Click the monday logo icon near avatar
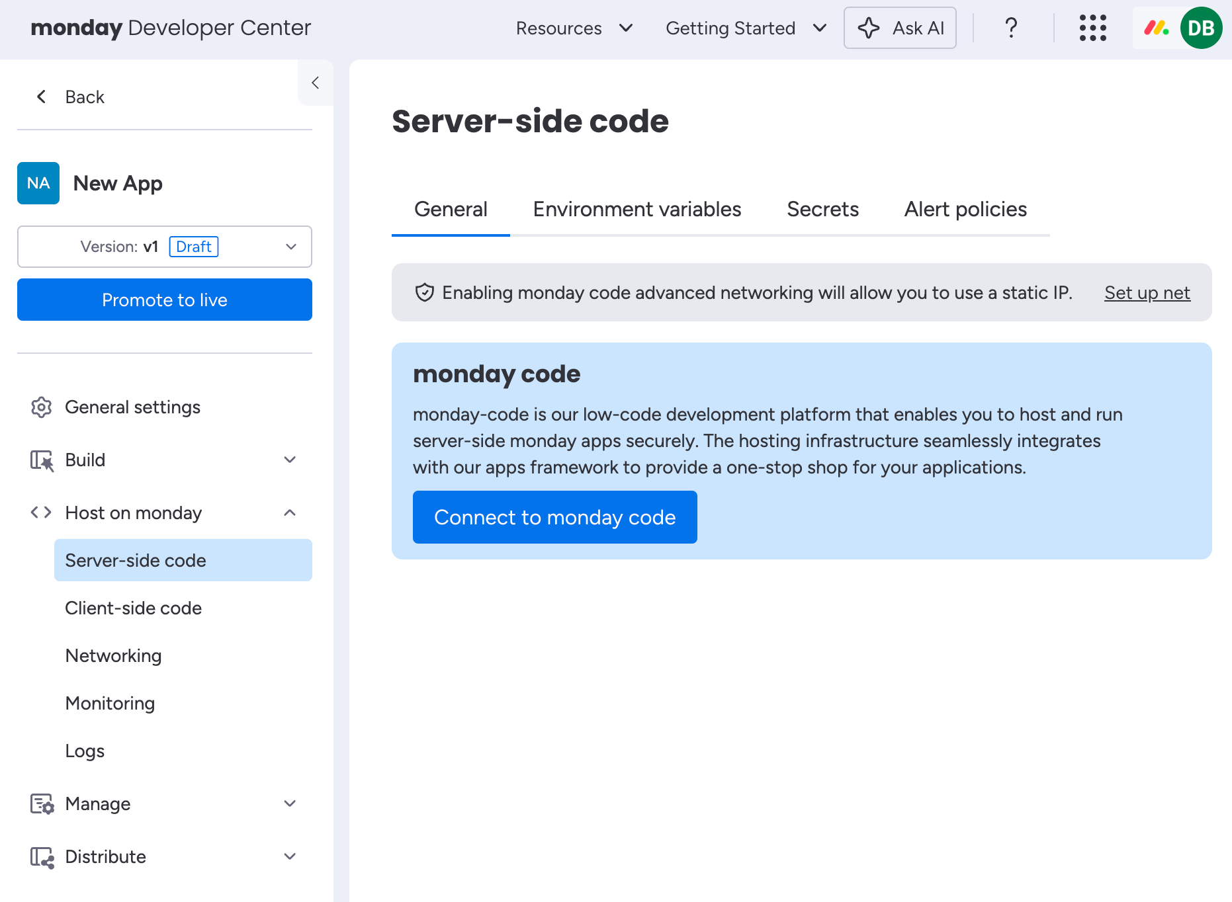Viewport: 1232px width, 902px height. (1156, 28)
